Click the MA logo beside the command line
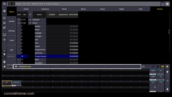Screen dimensions: 172x97 9,67
